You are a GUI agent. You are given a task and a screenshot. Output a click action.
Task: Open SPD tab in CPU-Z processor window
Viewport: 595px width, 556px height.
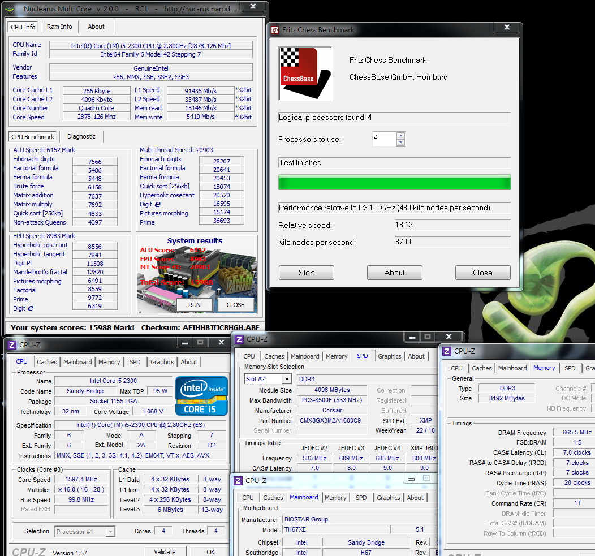pyautogui.click(x=135, y=362)
